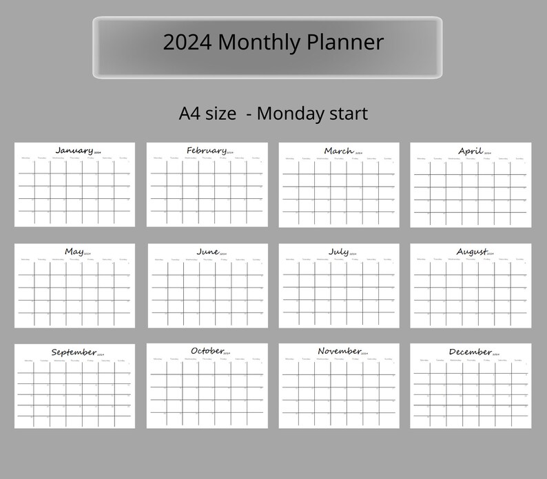This screenshot has height=479, width=547.
Task: Click the July month heading text
Action: [x=339, y=251]
